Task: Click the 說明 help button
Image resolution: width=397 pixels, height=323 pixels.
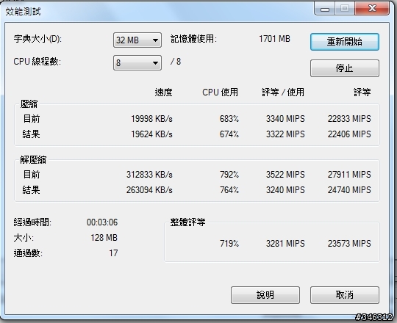Action: click(265, 294)
